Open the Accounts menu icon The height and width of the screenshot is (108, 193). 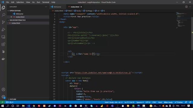click(3, 89)
